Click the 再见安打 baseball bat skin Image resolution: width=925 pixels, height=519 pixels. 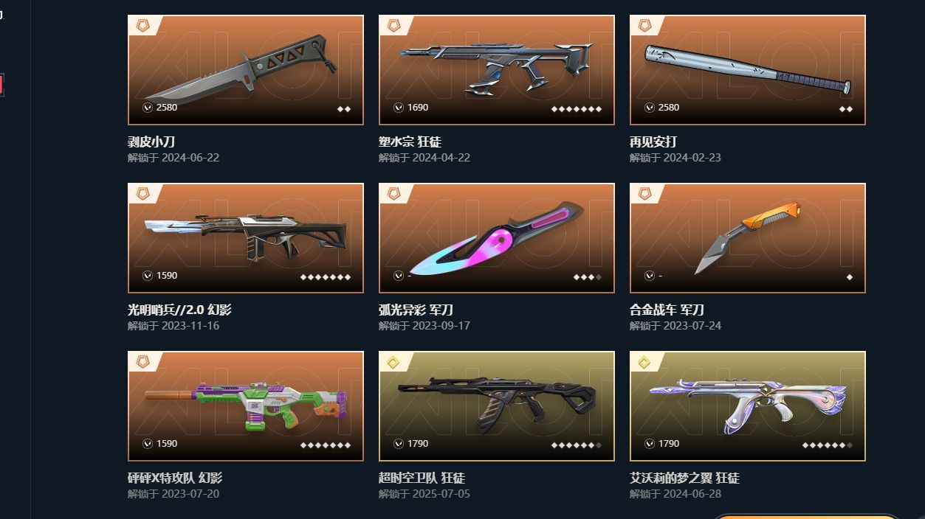(748, 70)
